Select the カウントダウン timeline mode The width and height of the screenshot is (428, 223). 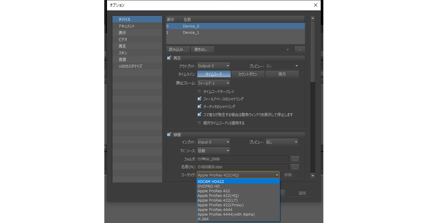coord(248,74)
